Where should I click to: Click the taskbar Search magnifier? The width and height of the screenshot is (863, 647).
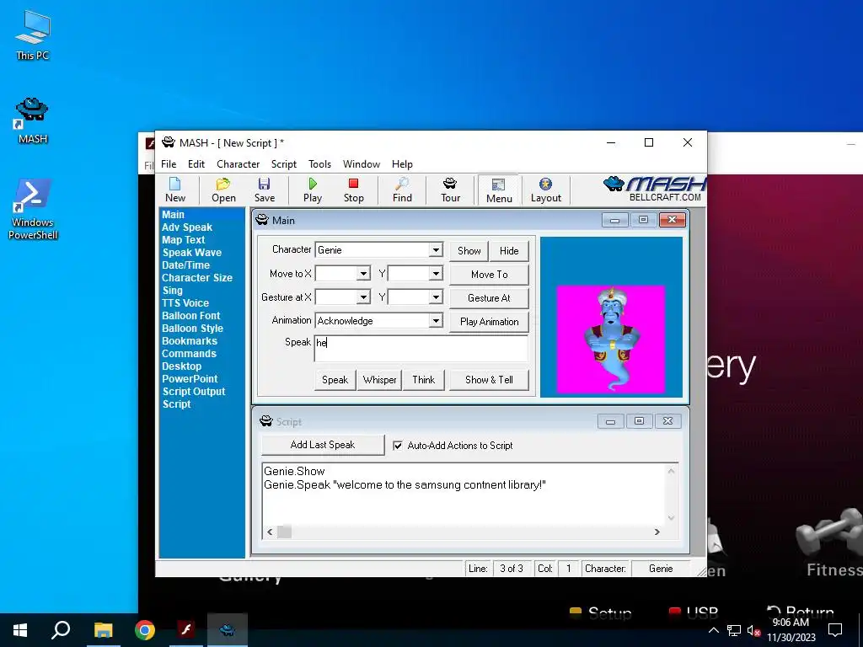61,630
